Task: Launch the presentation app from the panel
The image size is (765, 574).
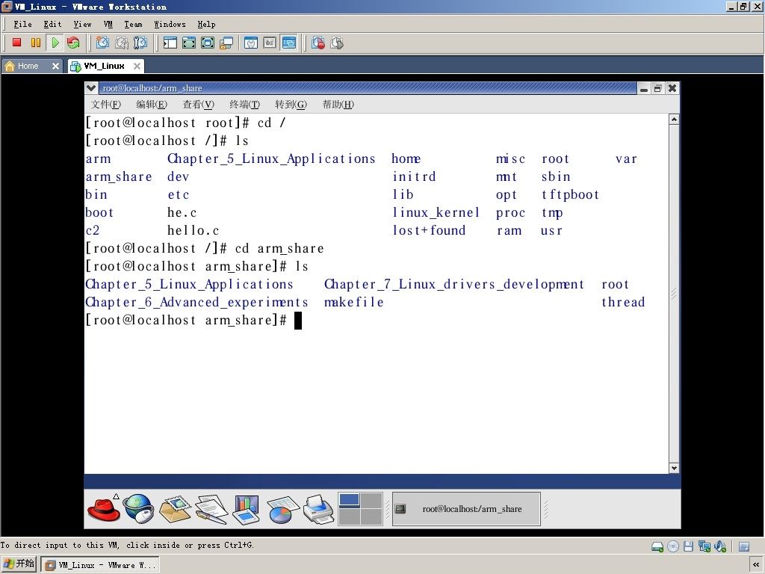Action: point(247,508)
